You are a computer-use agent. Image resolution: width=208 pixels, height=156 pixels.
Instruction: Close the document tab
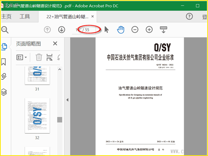pos(93,16)
